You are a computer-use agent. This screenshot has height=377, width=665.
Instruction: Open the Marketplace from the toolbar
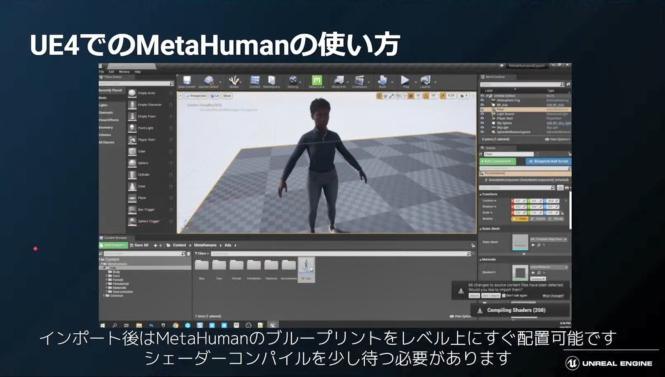click(x=271, y=81)
